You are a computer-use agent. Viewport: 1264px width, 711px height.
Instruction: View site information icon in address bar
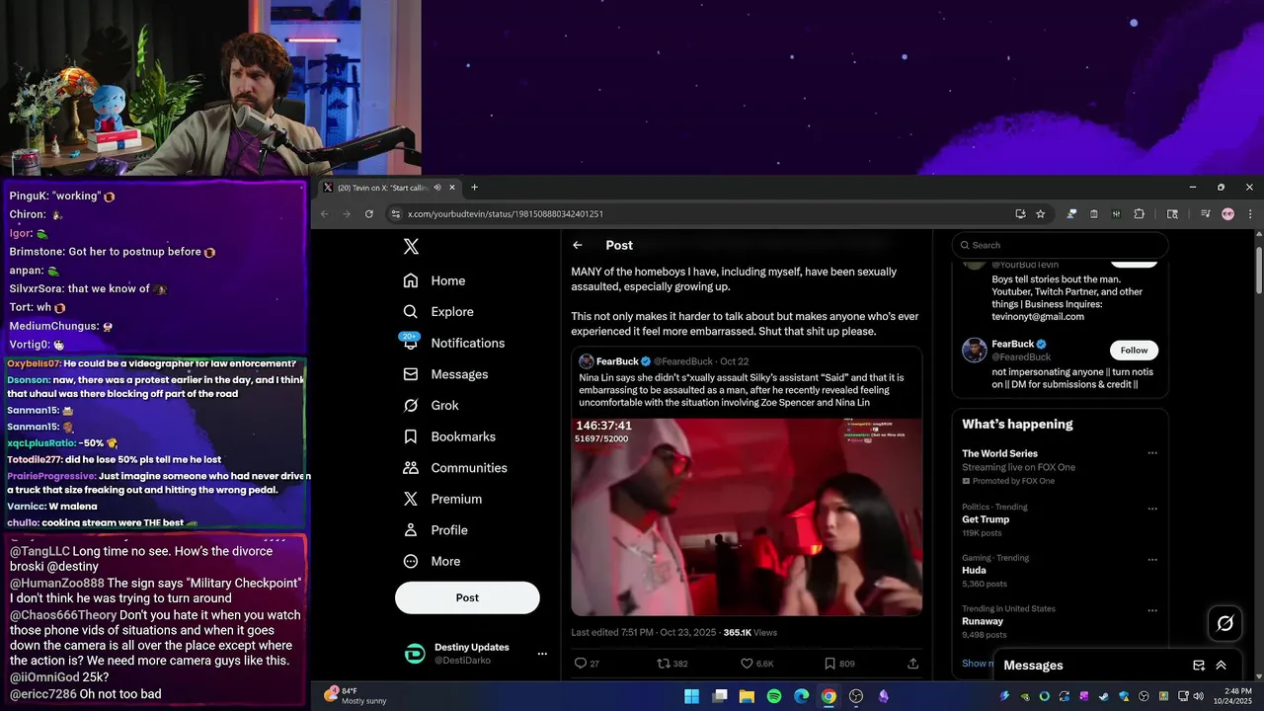[395, 213]
